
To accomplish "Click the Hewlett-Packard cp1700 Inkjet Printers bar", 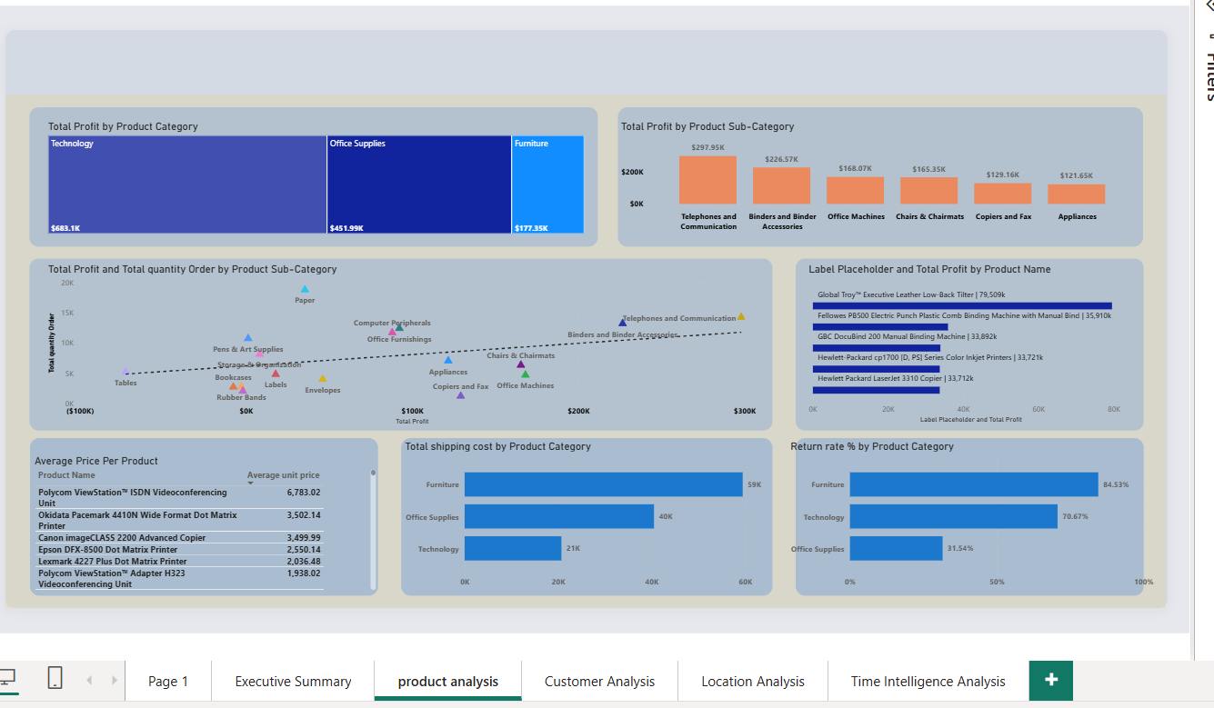I will pos(876,369).
